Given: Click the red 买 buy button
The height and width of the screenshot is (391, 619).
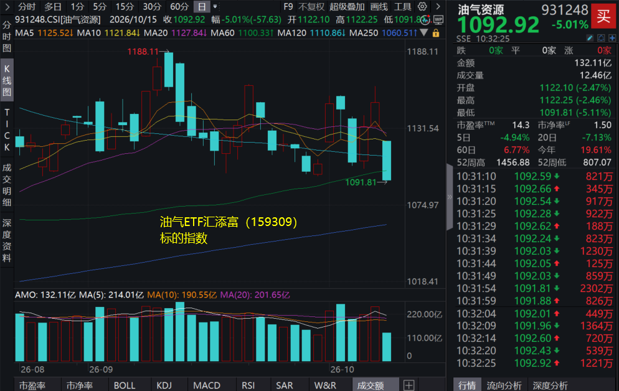Looking at the screenshot, I should 603,16.
